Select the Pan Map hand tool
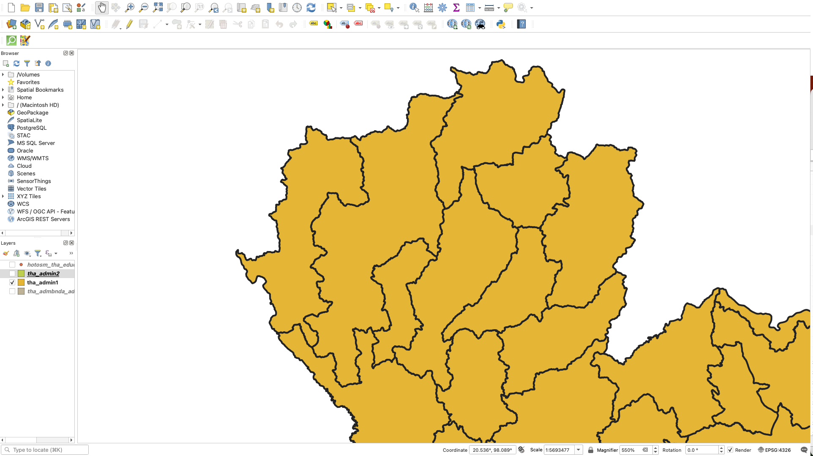813x456 pixels. [x=102, y=8]
